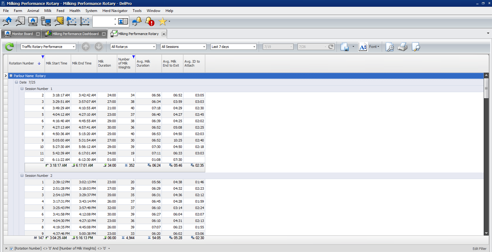Open the Herd Navigator menu

pyautogui.click(x=115, y=11)
